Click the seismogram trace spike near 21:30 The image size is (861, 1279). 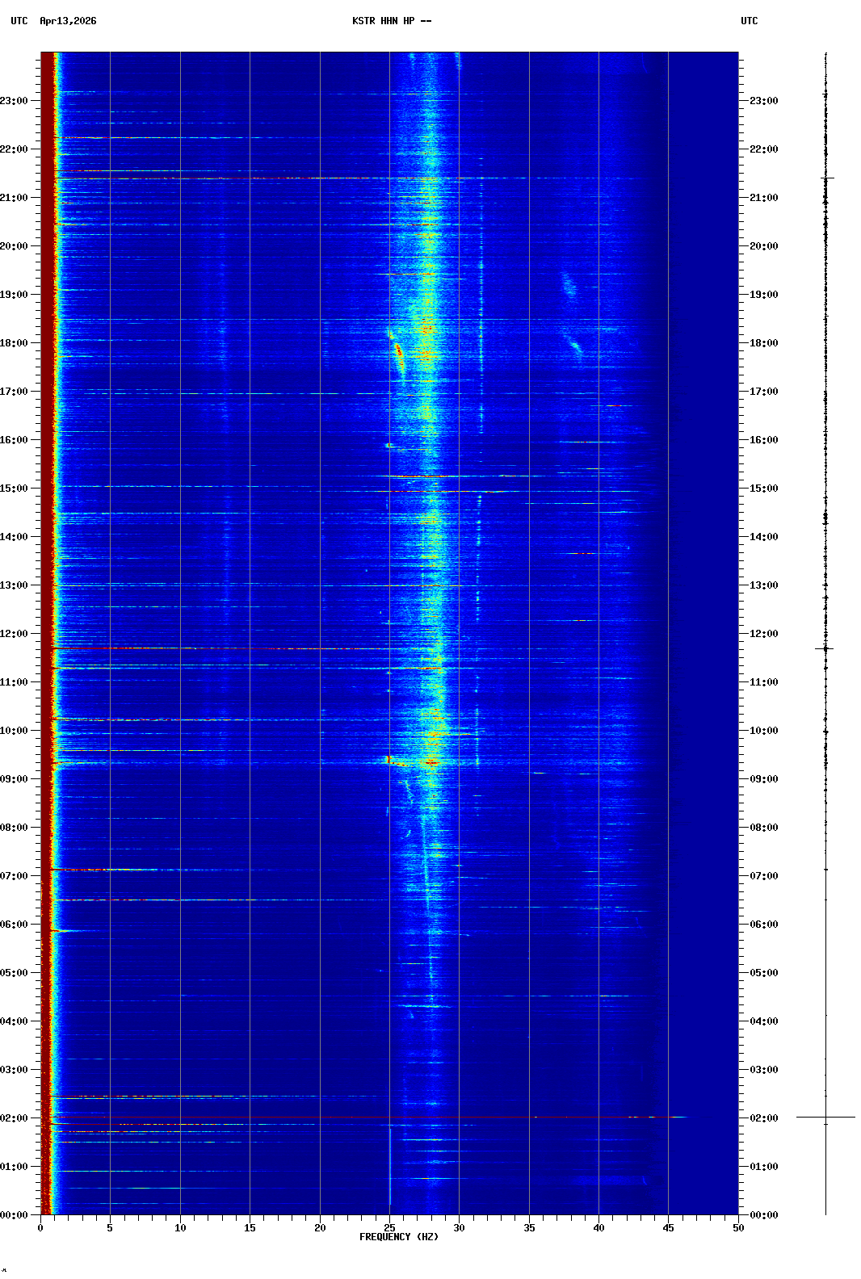pos(825,178)
